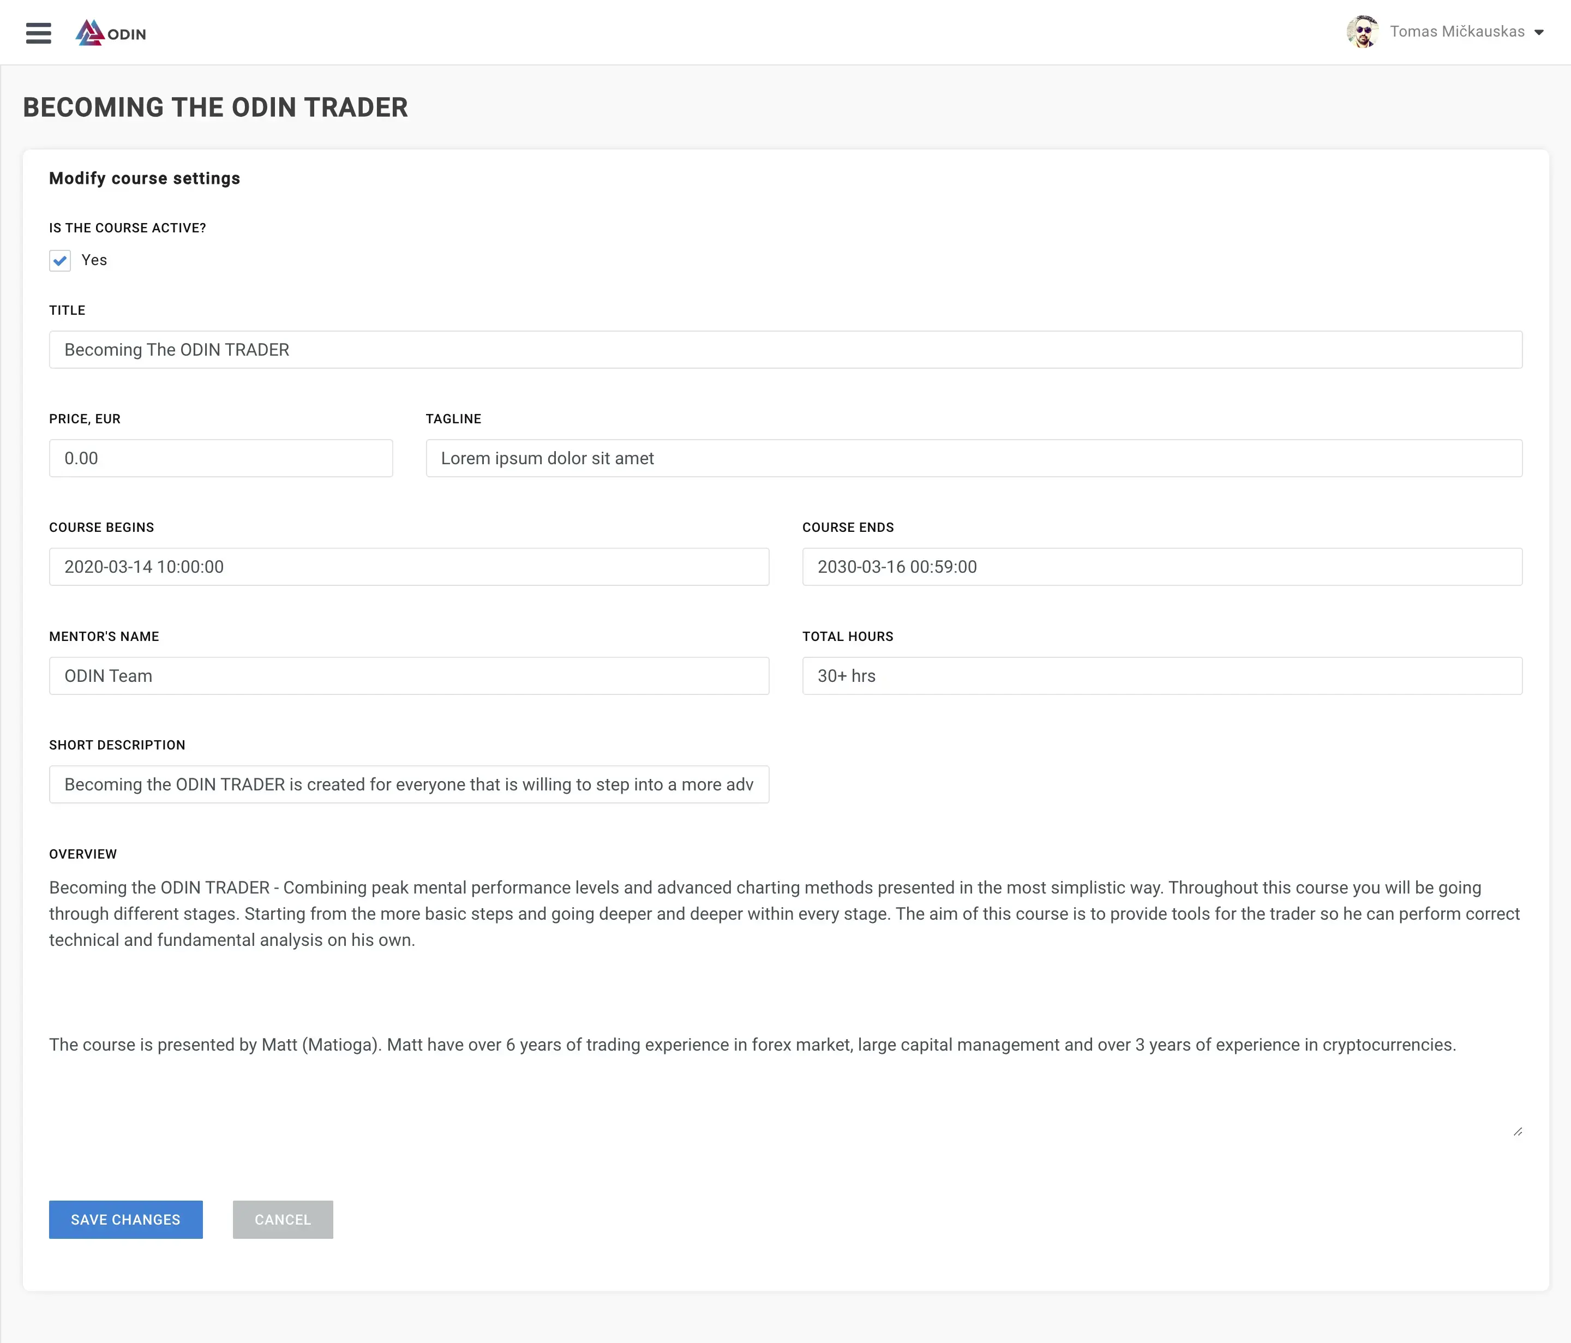Click the Overview textarea resize handle
Image resolution: width=1571 pixels, height=1343 pixels.
tap(1517, 1131)
